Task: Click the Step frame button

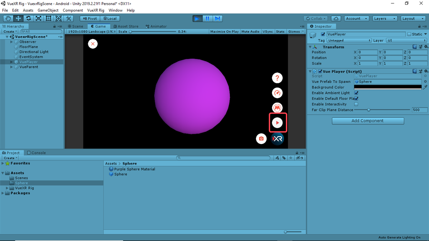Action: coord(218,19)
